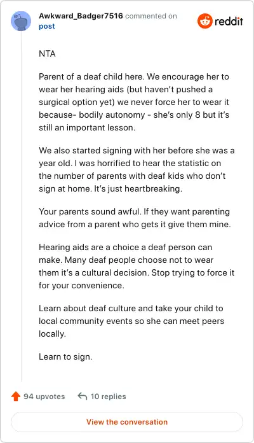This screenshot has height=443, width=254.
Task: Click the View the conversation button
Action: pos(127,422)
